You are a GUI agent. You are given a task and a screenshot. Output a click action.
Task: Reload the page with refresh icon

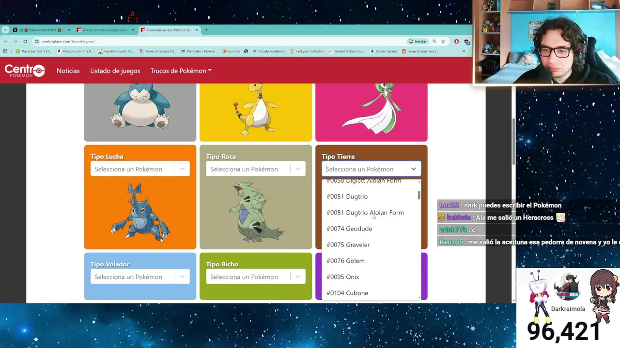(x=25, y=42)
